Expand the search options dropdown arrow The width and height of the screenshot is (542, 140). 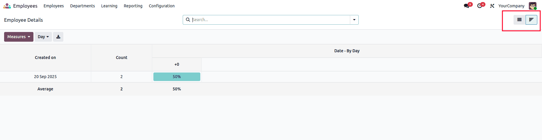[x=354, y=20]
